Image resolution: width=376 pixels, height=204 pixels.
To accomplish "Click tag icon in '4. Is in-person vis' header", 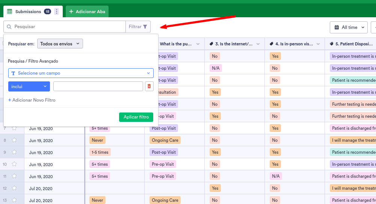I will pos(272,44).
